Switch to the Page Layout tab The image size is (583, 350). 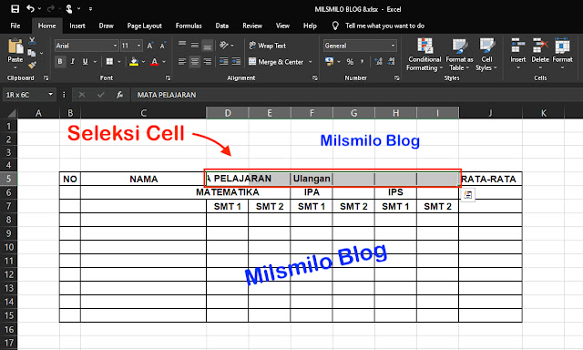coord(144,26)
